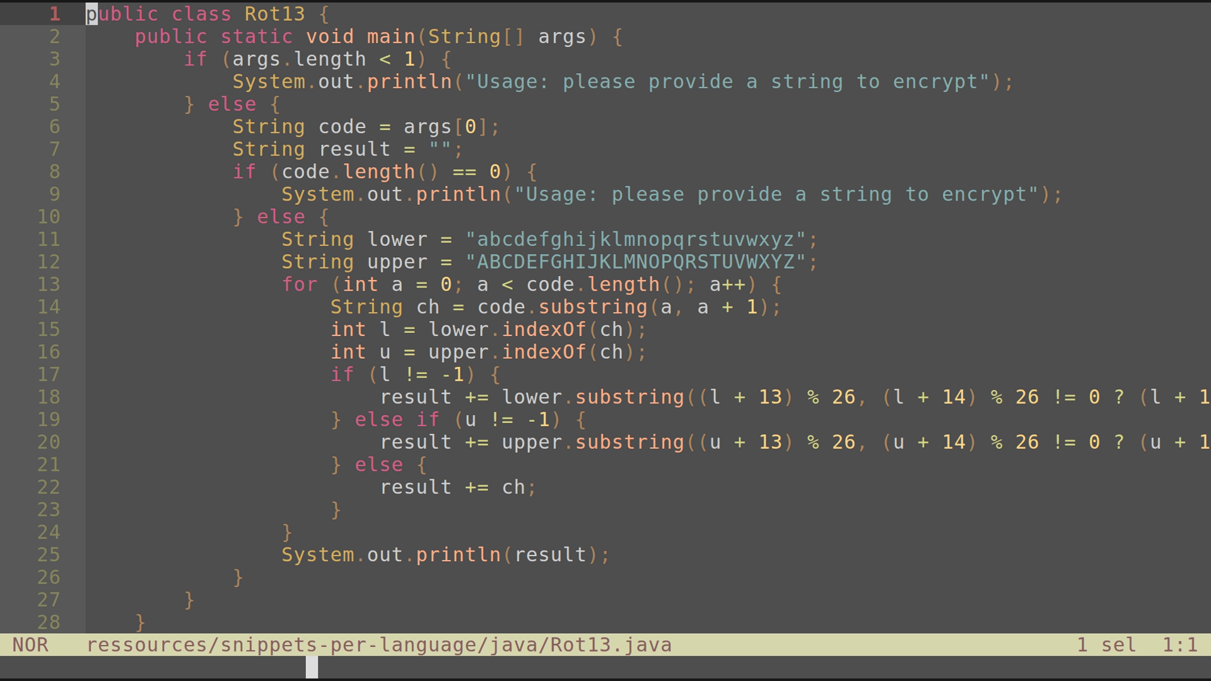
Task: Click "result += ch;" on line 22
Action: click(457, 487)
